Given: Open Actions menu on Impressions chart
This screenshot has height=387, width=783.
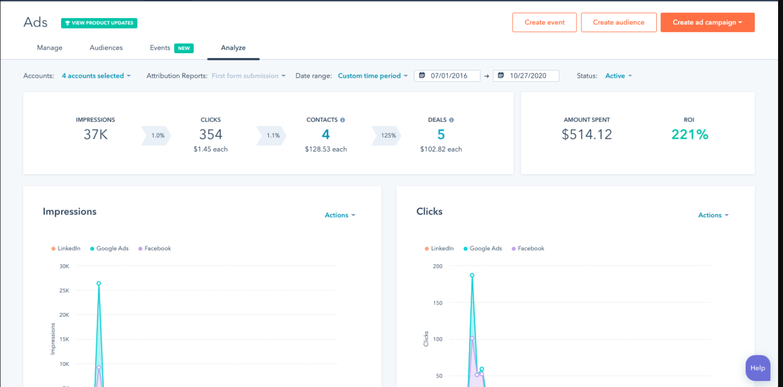Looking at the screenshot, I should [x=340, y=215].
